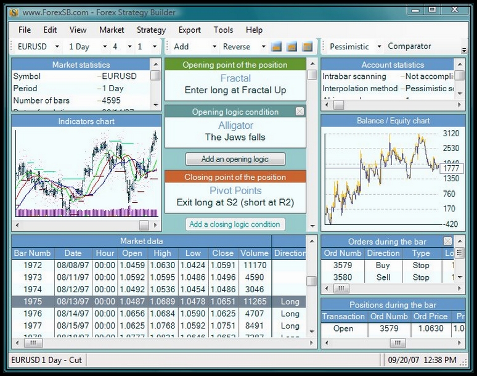Image resolution: width=477 pixels, height=376 pixels.
Task: Open the Help menu
Action: pos(254,30)
